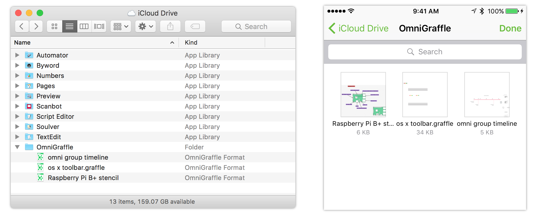Screen dimensions: 539x215
Task: Switch Finder to list view
Action: pos(70,26)
